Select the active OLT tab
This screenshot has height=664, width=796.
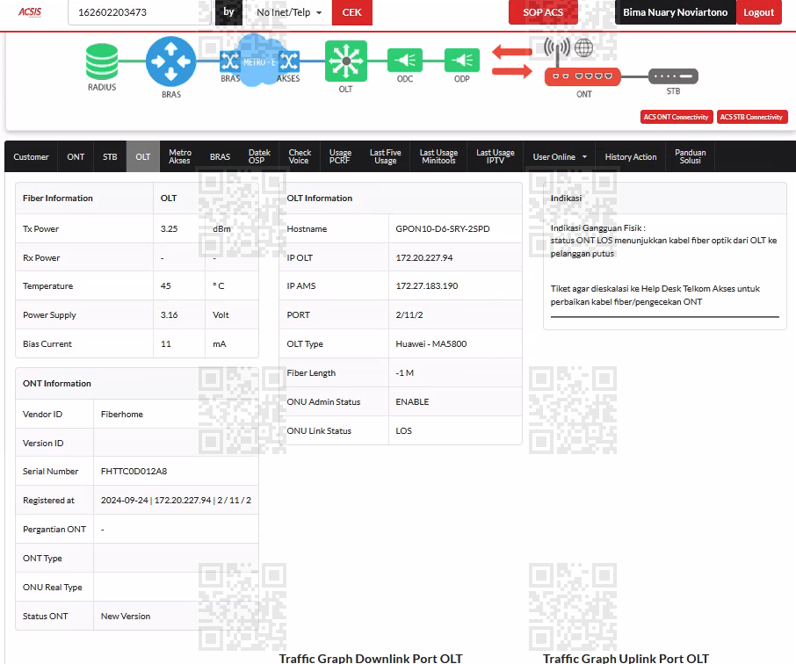click(x=142, y=157)
